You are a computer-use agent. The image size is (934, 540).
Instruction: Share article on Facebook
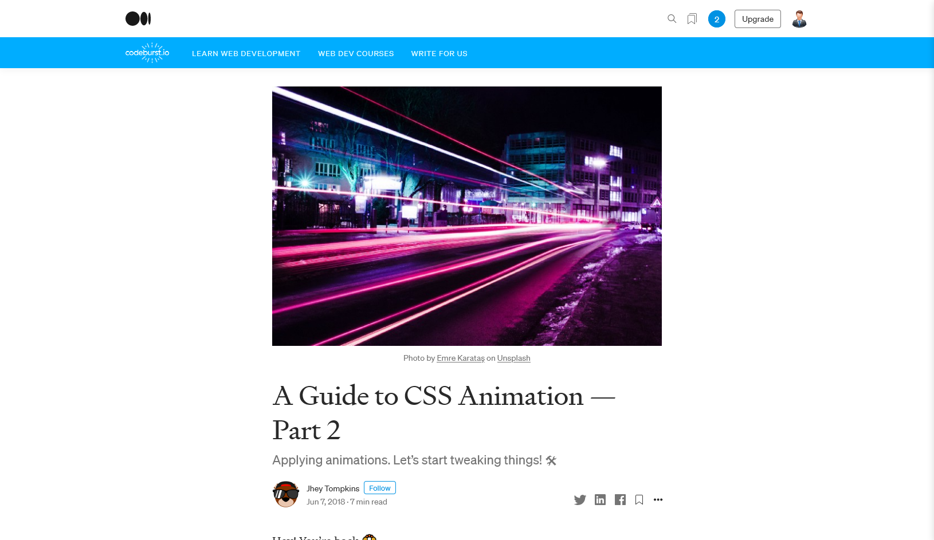tap(620, 500)
